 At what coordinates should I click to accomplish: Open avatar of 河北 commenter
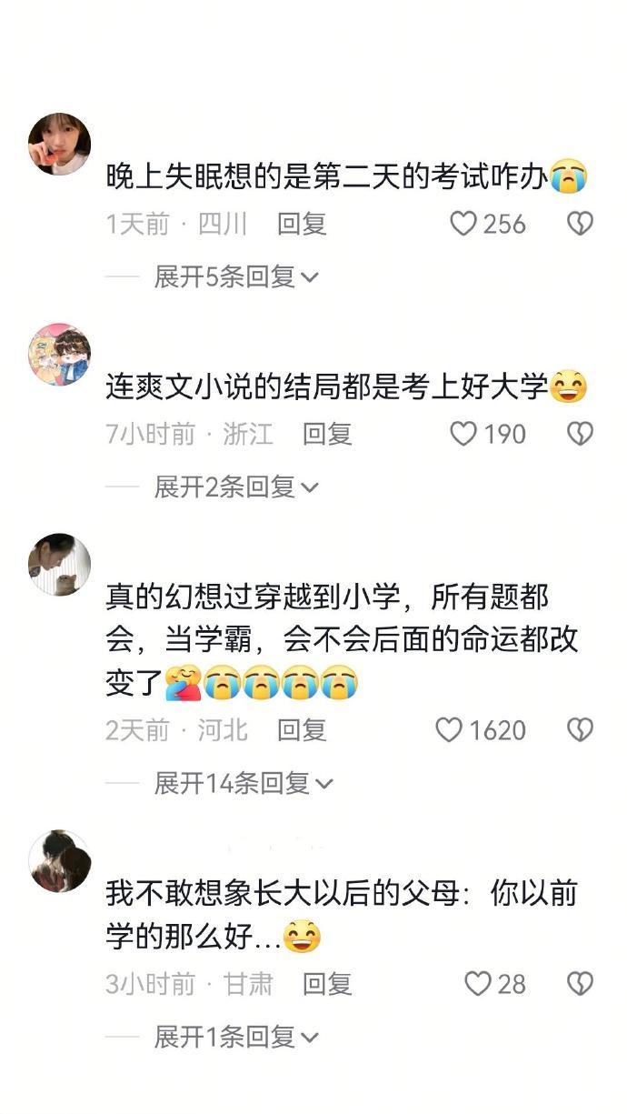60,565
